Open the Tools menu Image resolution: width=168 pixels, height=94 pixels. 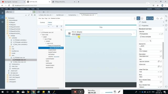point(33,9)
